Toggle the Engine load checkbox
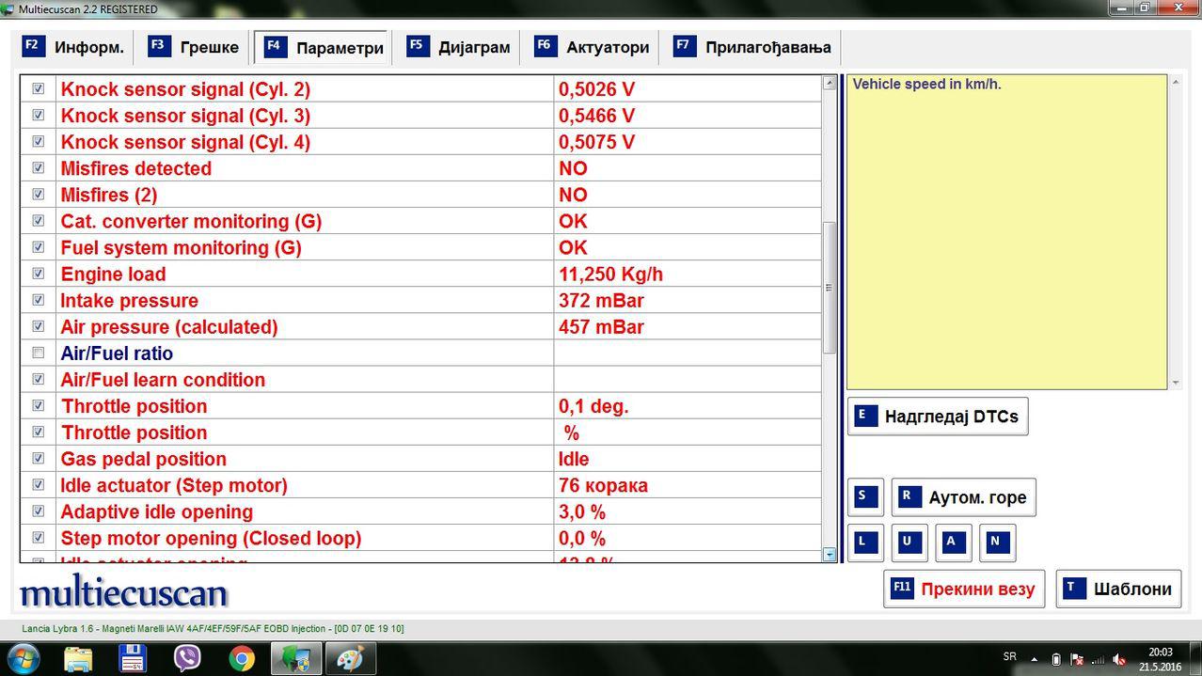 pos(39,273)
